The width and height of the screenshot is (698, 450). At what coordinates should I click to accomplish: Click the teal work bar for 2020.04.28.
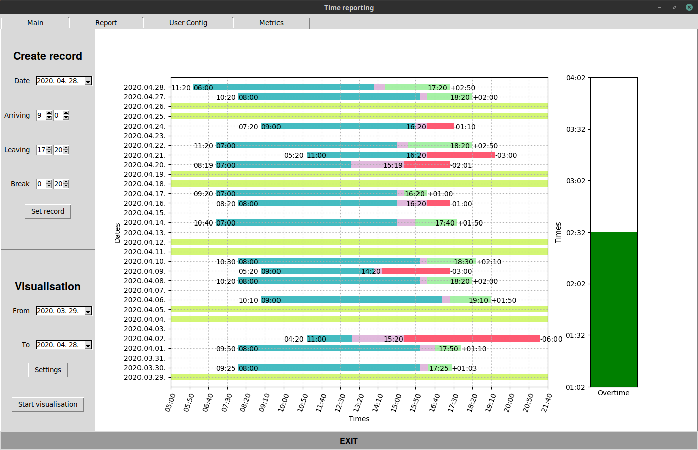pyautogui.click(x=284, y=87)
